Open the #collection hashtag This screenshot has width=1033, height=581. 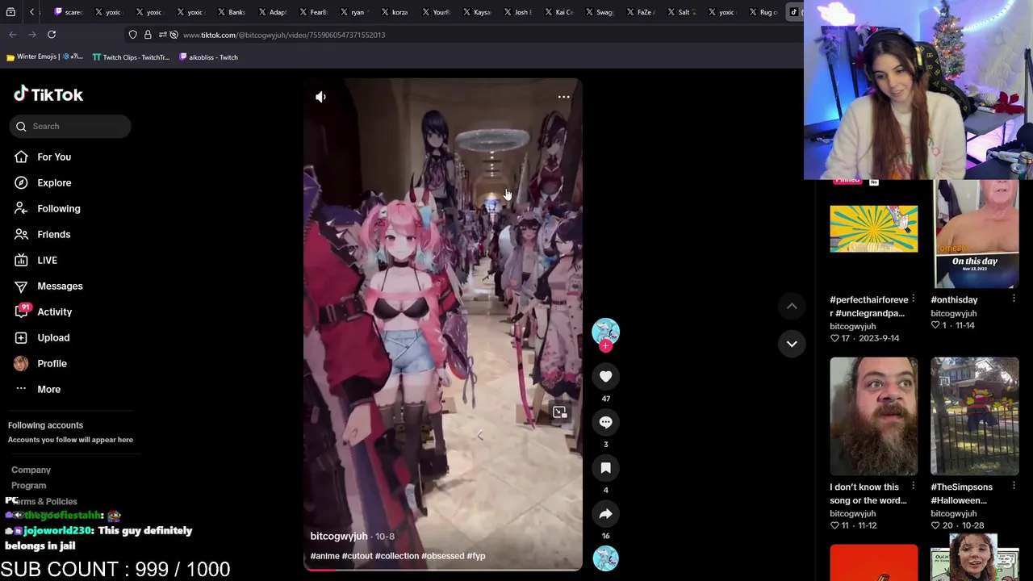397,556
